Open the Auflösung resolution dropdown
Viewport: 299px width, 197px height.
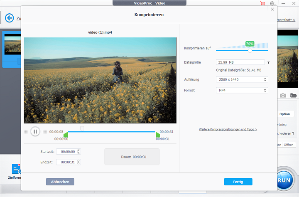pos(242,79)
